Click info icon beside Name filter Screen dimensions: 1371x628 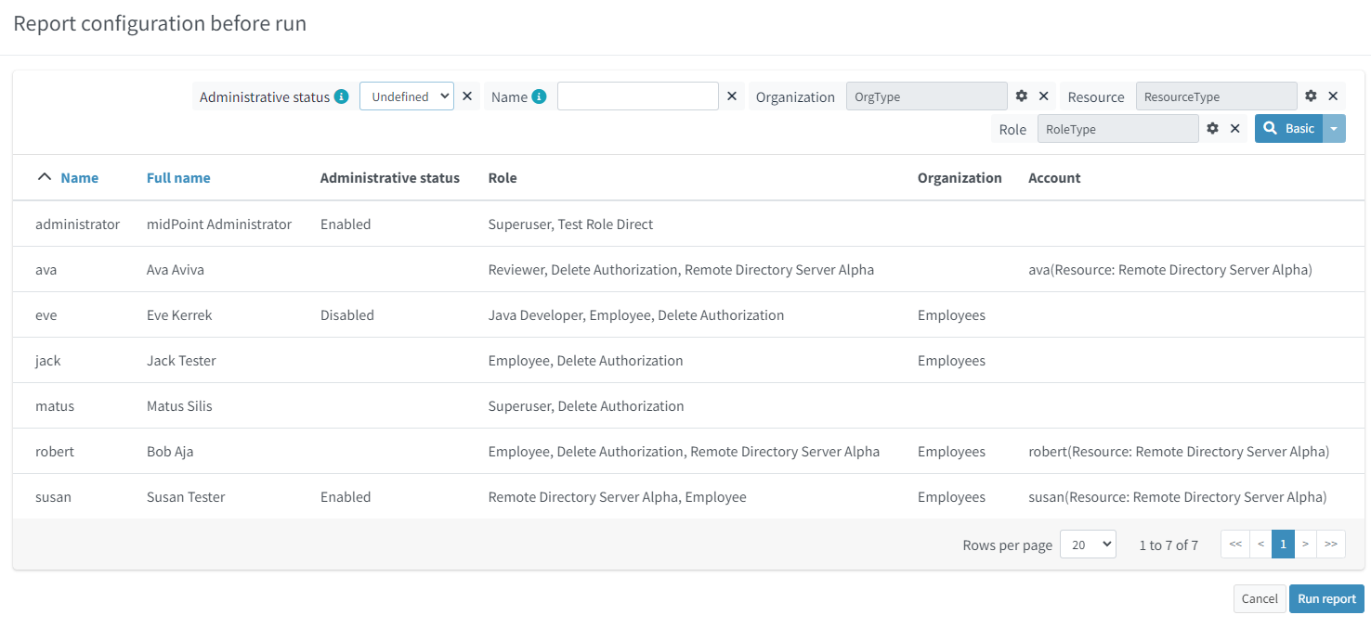tap(539, 96)
